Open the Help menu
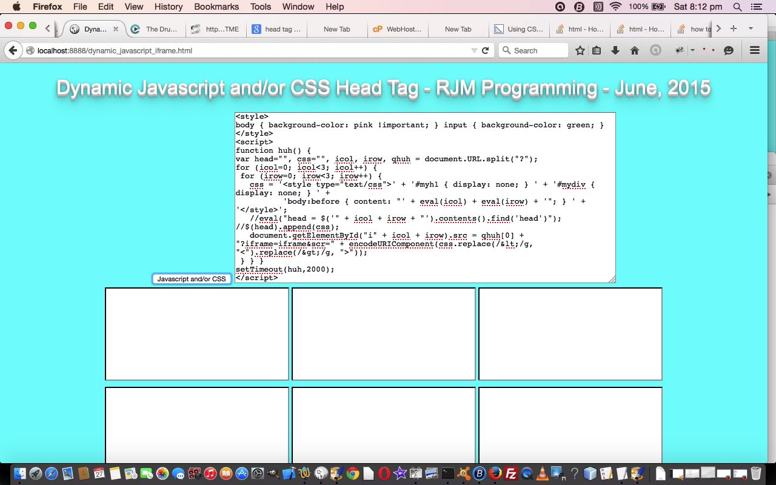The height and width of the screenshot is (485, 776). (x=335, y=7)
